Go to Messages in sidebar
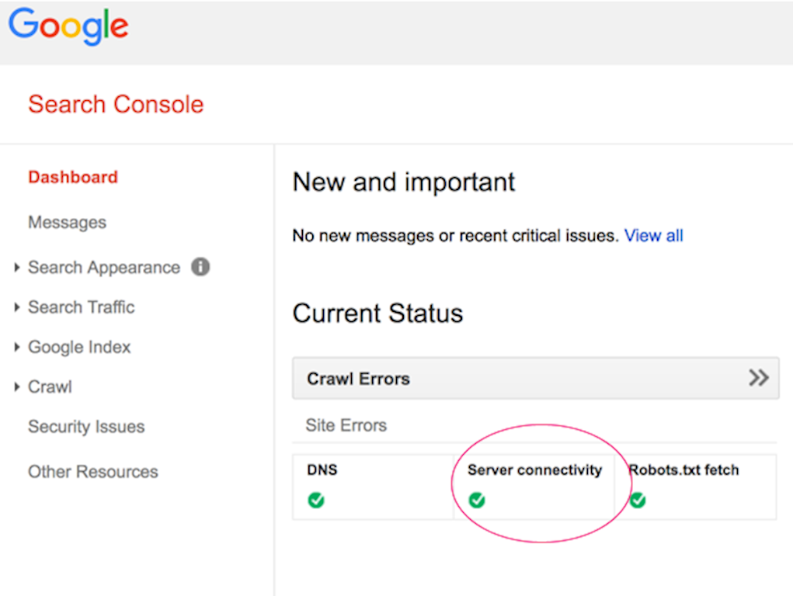 coord(67,223)
